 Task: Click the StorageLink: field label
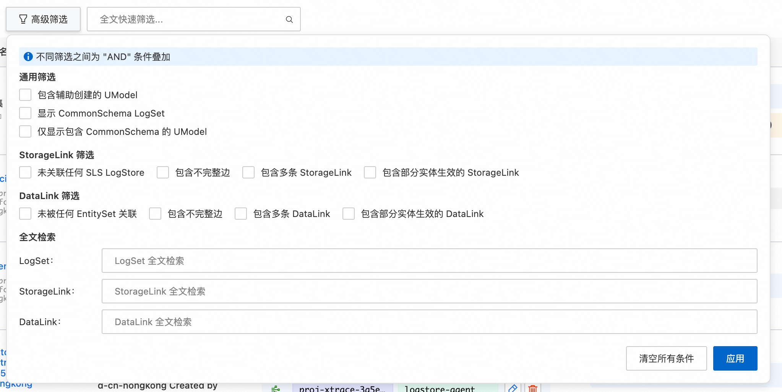(47, 292)
